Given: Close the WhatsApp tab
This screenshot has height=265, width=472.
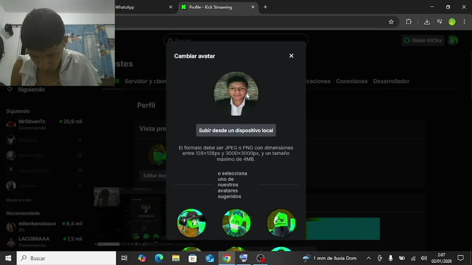Looking at the screenshot, I should pos(171,7).
